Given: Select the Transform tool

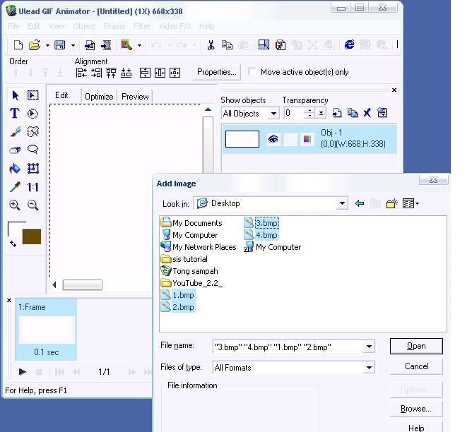Looking at the screenshot, I should click(x=33, y=168).
